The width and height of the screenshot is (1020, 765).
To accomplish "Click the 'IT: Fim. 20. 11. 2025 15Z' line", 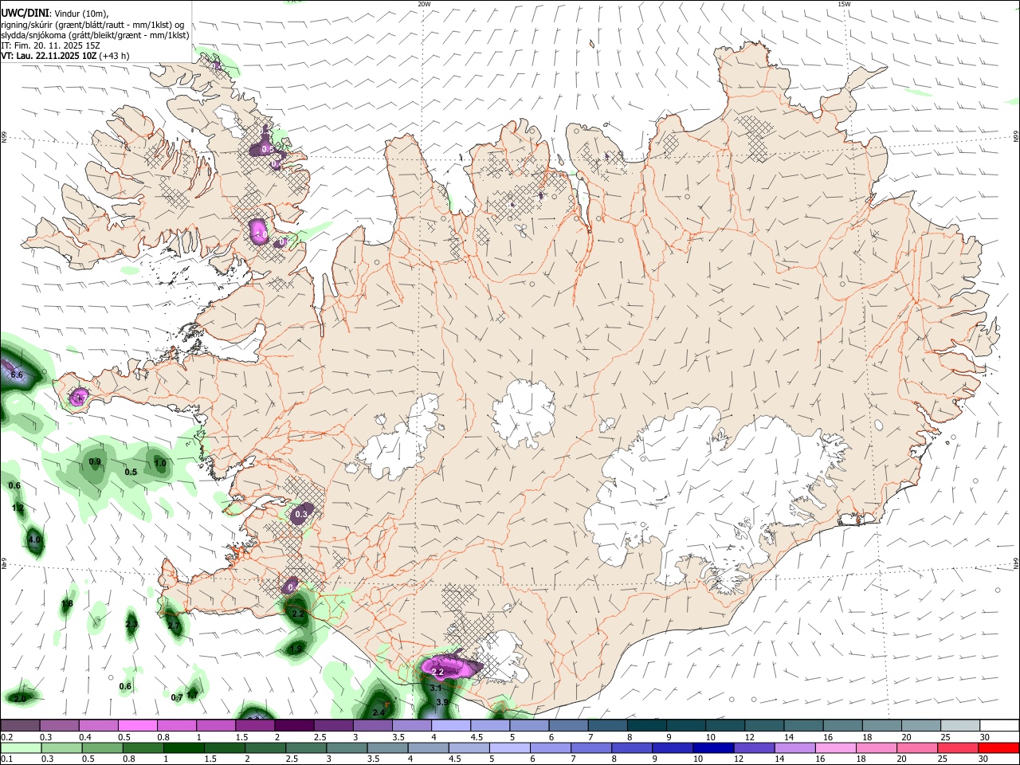I will coord(51,45).
